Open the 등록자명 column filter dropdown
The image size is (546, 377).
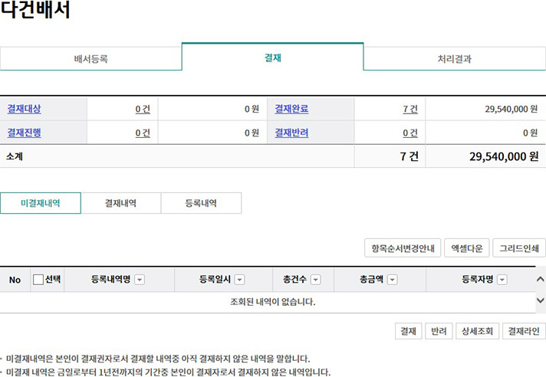tap(503, 280)
